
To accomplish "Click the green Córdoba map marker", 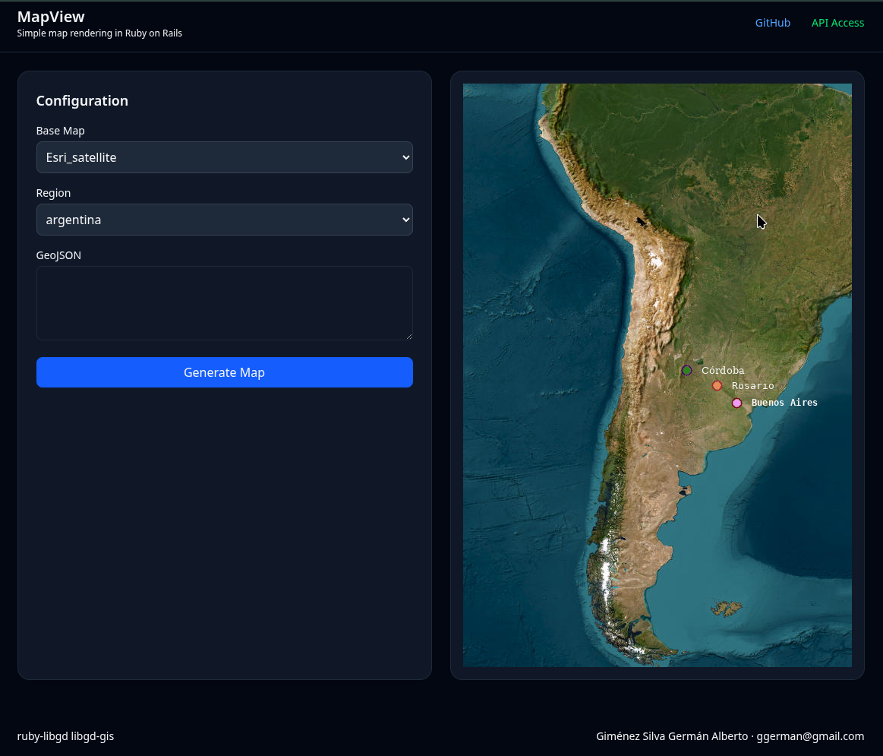I will pyautogui.click(x=687, y=370).
